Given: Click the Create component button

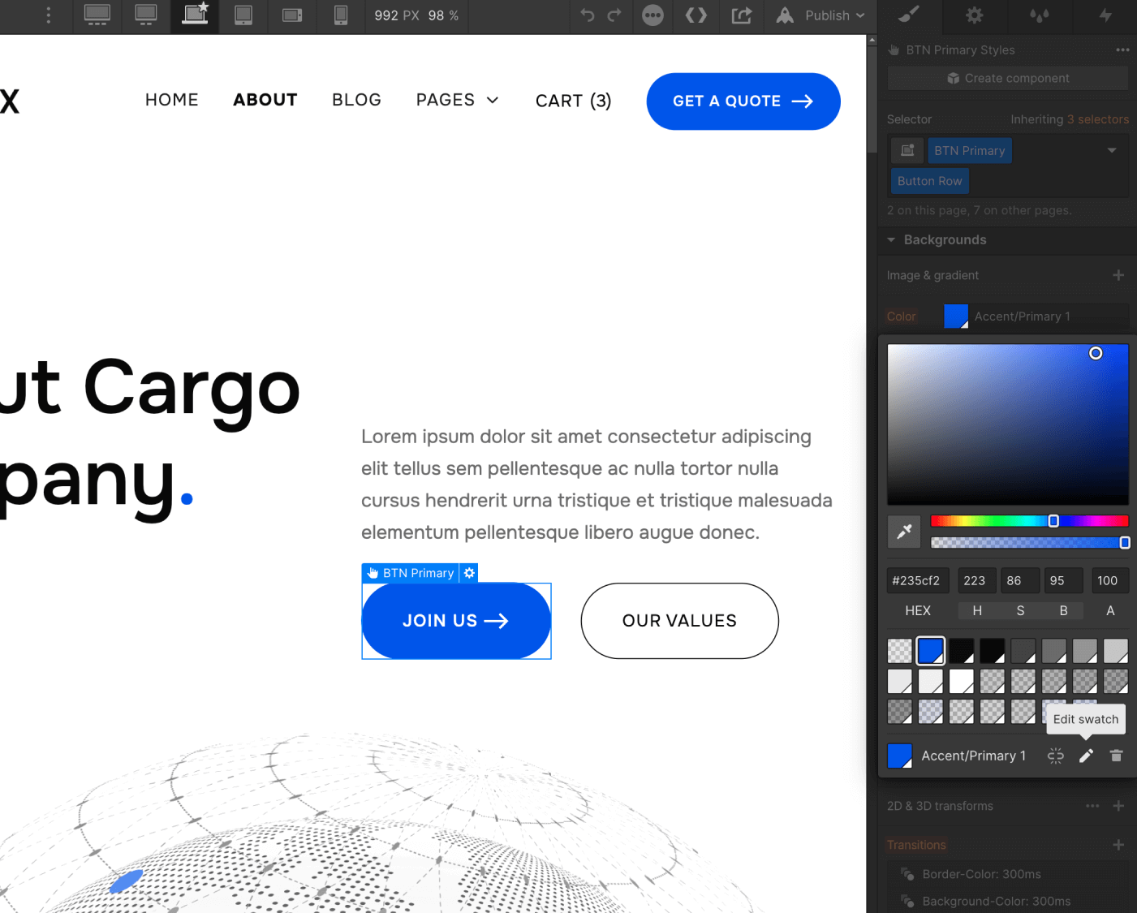Looking at the screenshot, I should click(1007, 78).
